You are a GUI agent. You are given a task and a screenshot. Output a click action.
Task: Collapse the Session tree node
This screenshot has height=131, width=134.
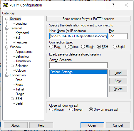click(x=6, y=19)
